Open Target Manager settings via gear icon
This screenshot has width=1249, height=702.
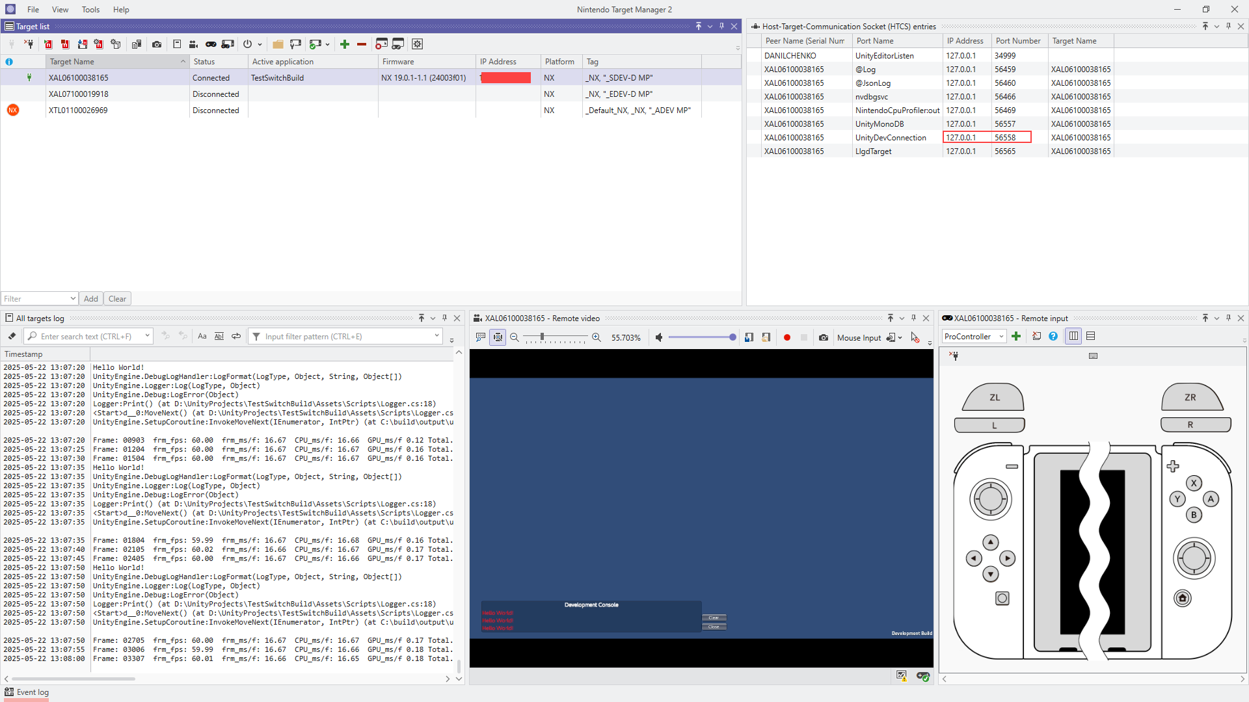tap(417, 44)
